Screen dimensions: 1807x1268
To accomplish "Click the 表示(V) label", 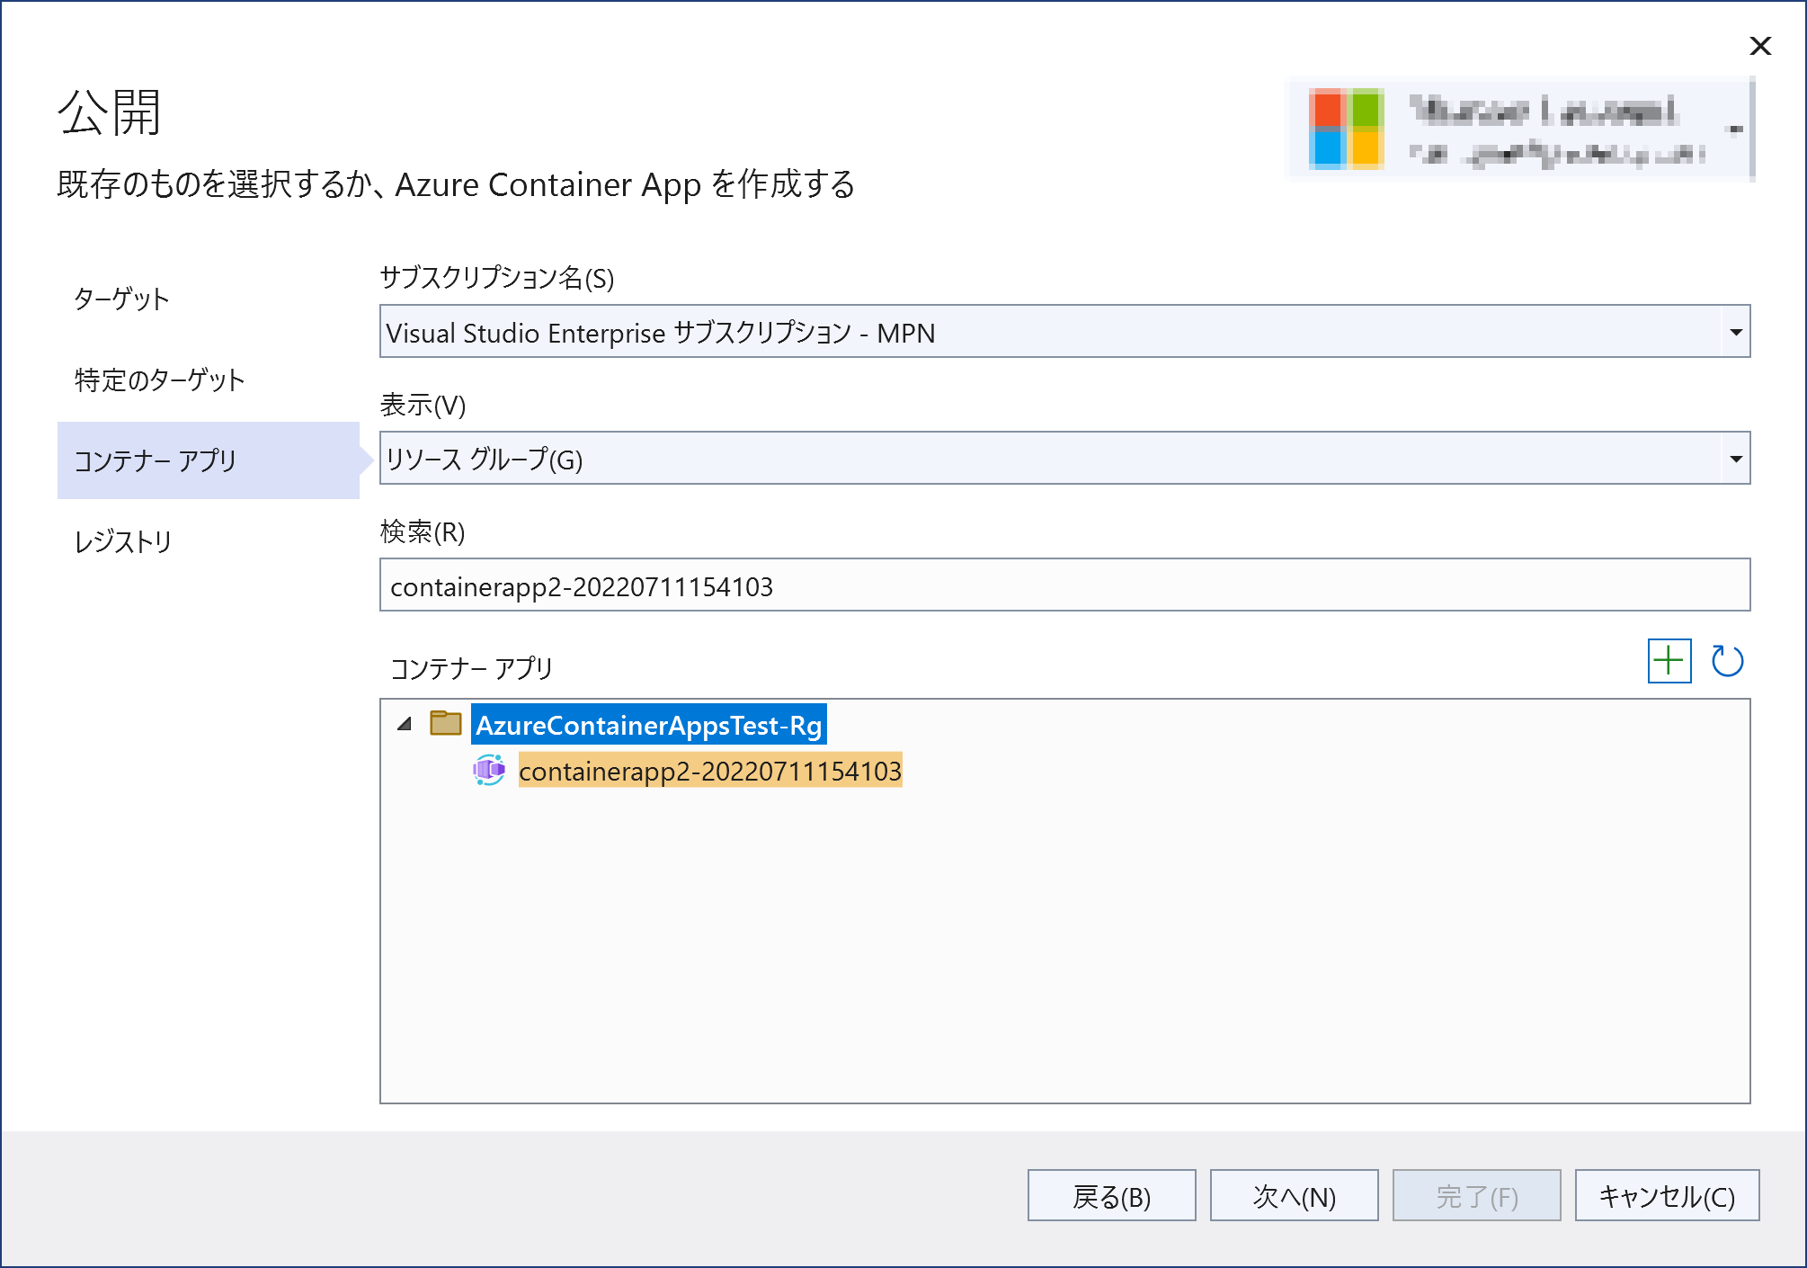I will tap(423, 405).
